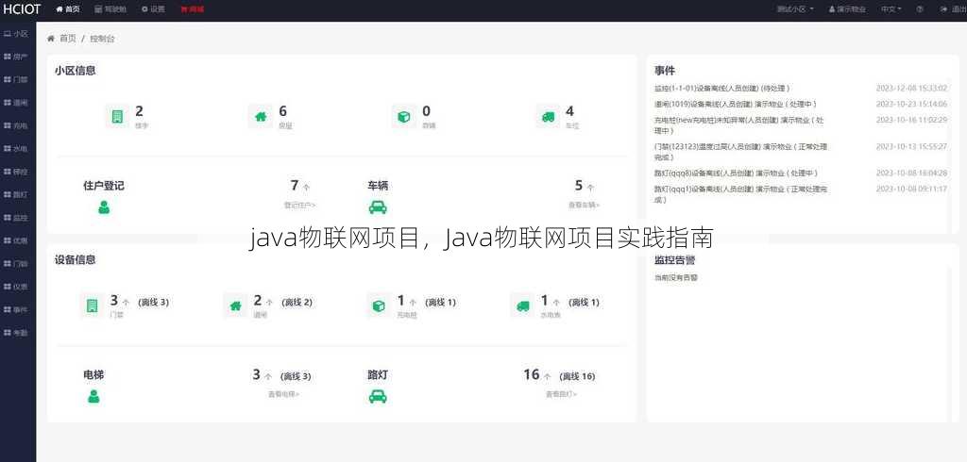Open the 驾驶舱 top menu item
This screenshot has width=967, height=462.
pos(111,9)
